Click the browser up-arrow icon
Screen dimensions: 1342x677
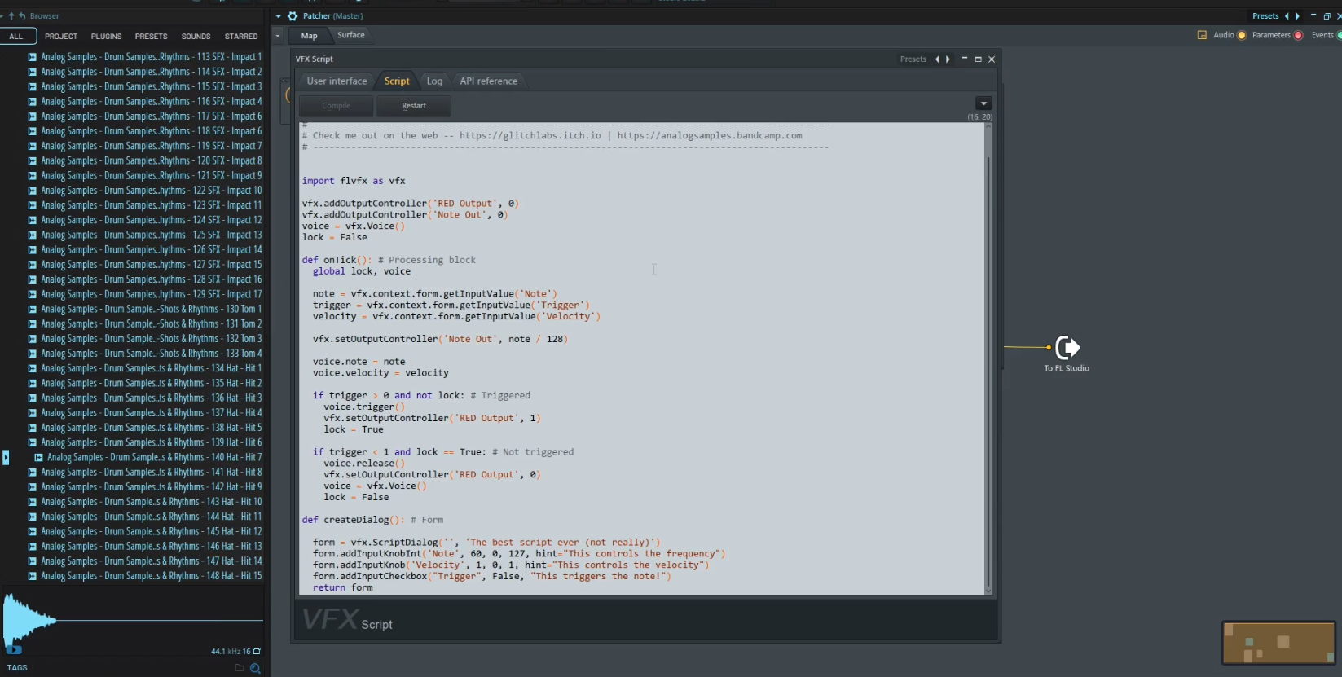pos(11,16)
